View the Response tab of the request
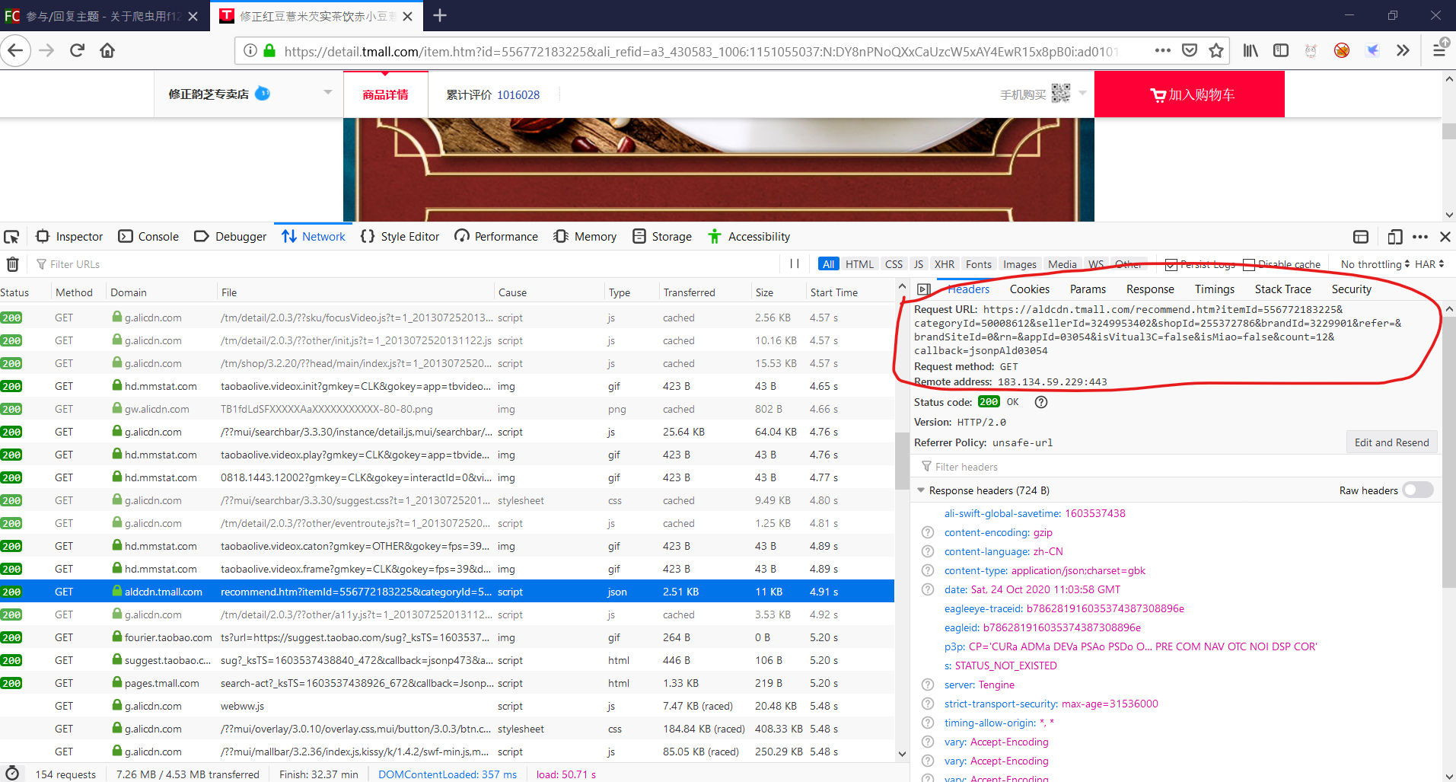Viewport: 1456px width, 782px height. click(1150, 289)
